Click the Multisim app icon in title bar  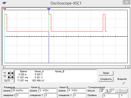pyautogui.click(x=4, y=3)
